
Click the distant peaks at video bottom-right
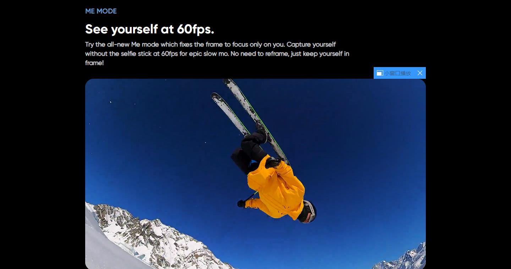point(403,258)
